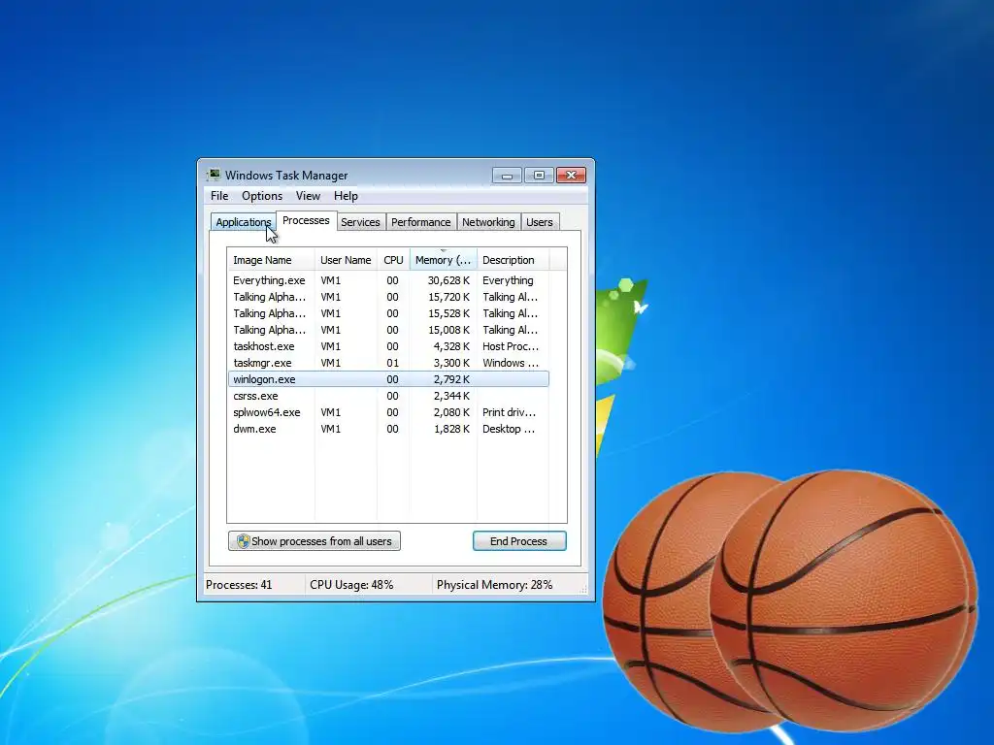Click the 1,828 K memory value
The height and width of the screenshot is (745, 994).
coord(452,428)
